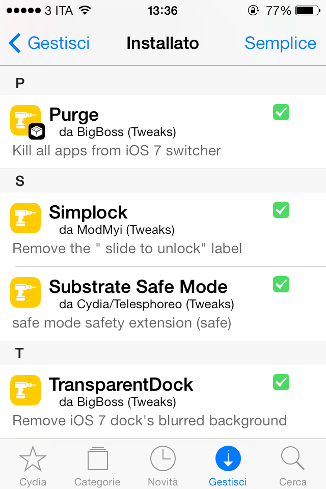The height and width of the screenshot is (489, 326).
Task: Tap the TransparentDock drill icon
Action: pos(25,390)
